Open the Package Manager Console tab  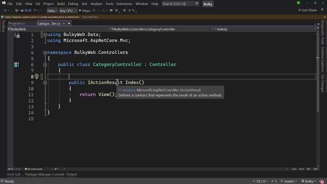click(44, 174)
